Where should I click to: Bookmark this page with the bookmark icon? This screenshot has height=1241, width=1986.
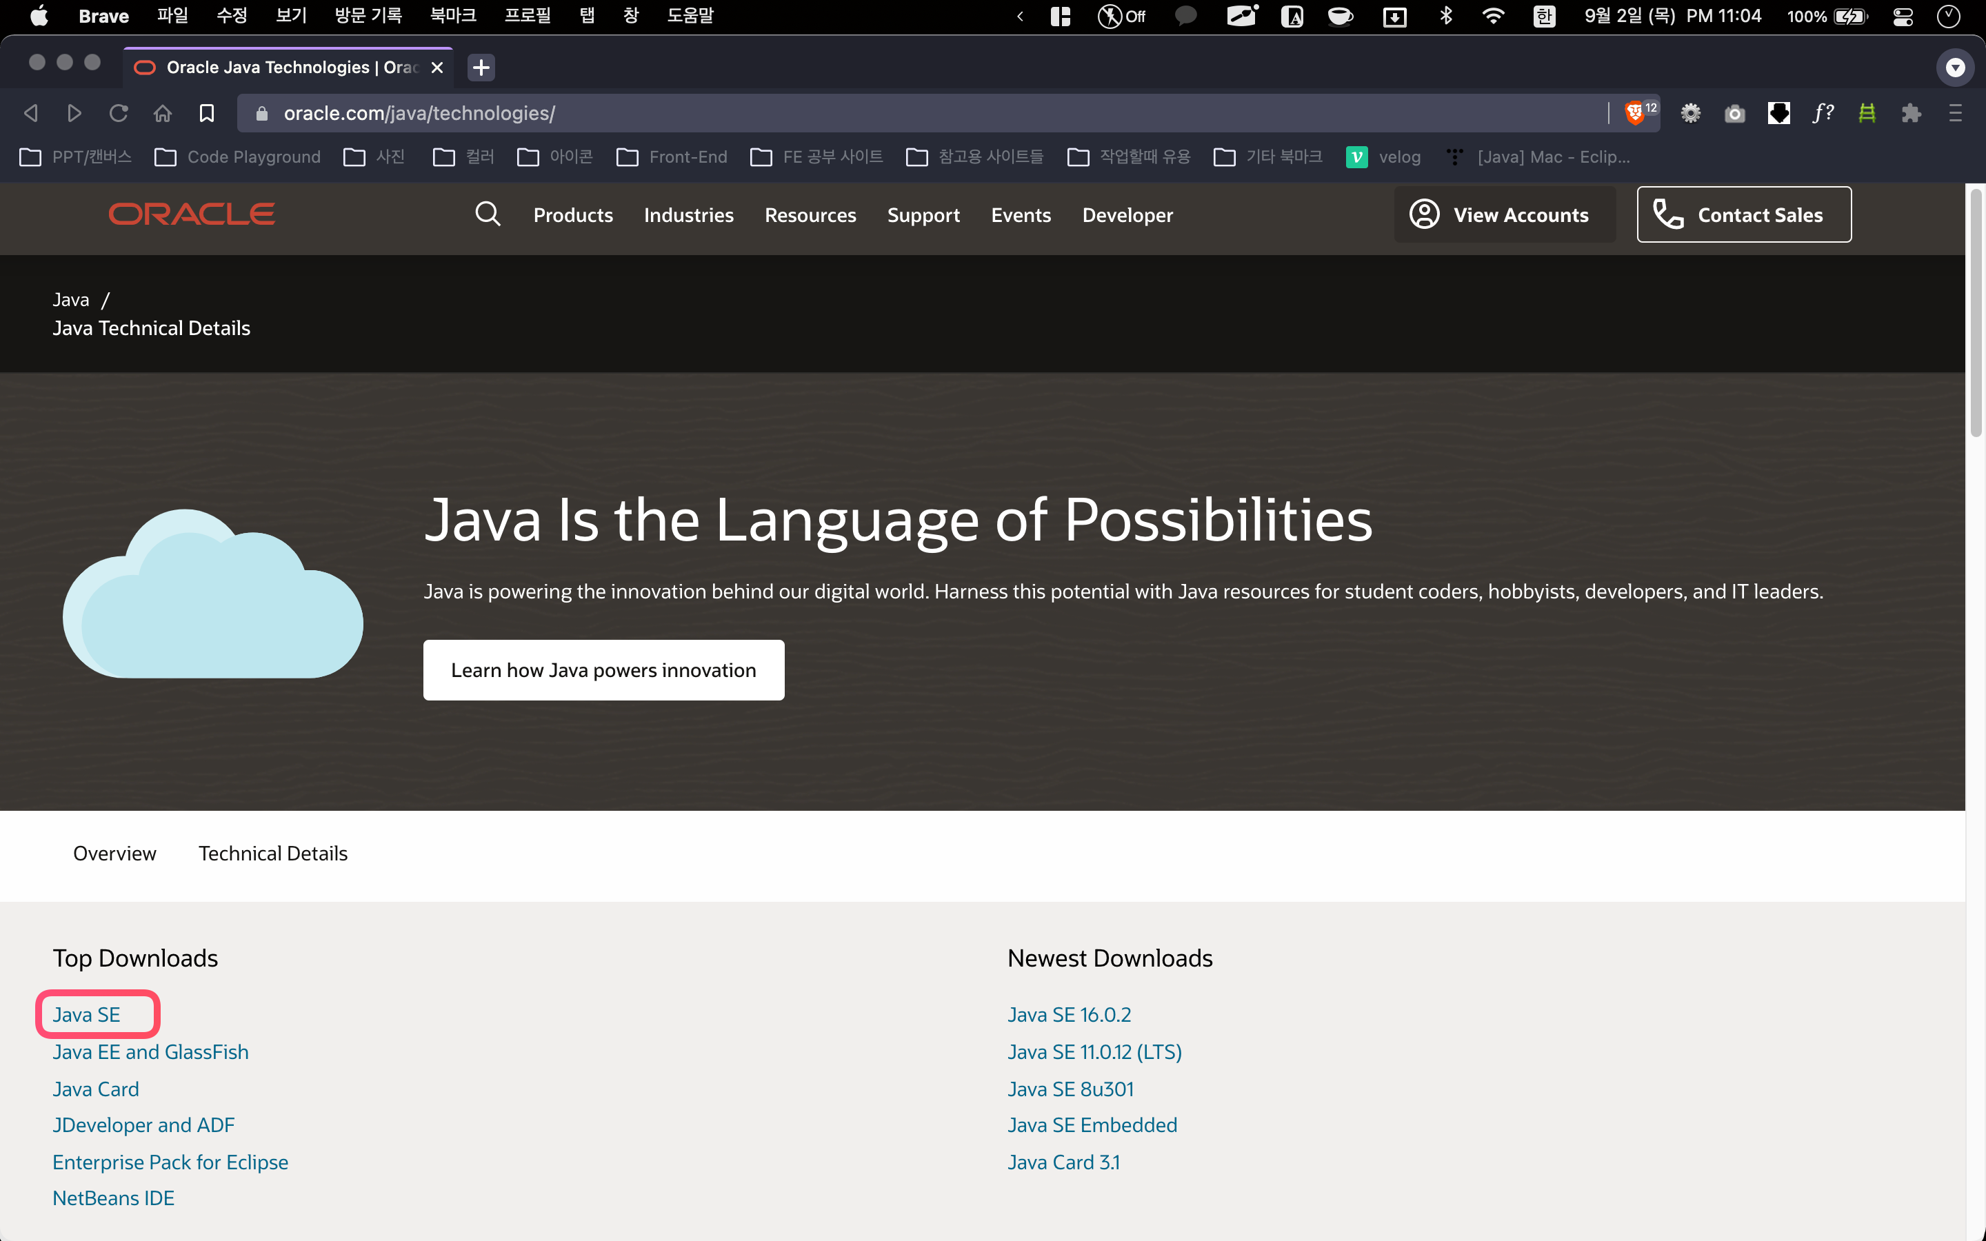coord(207,113)
